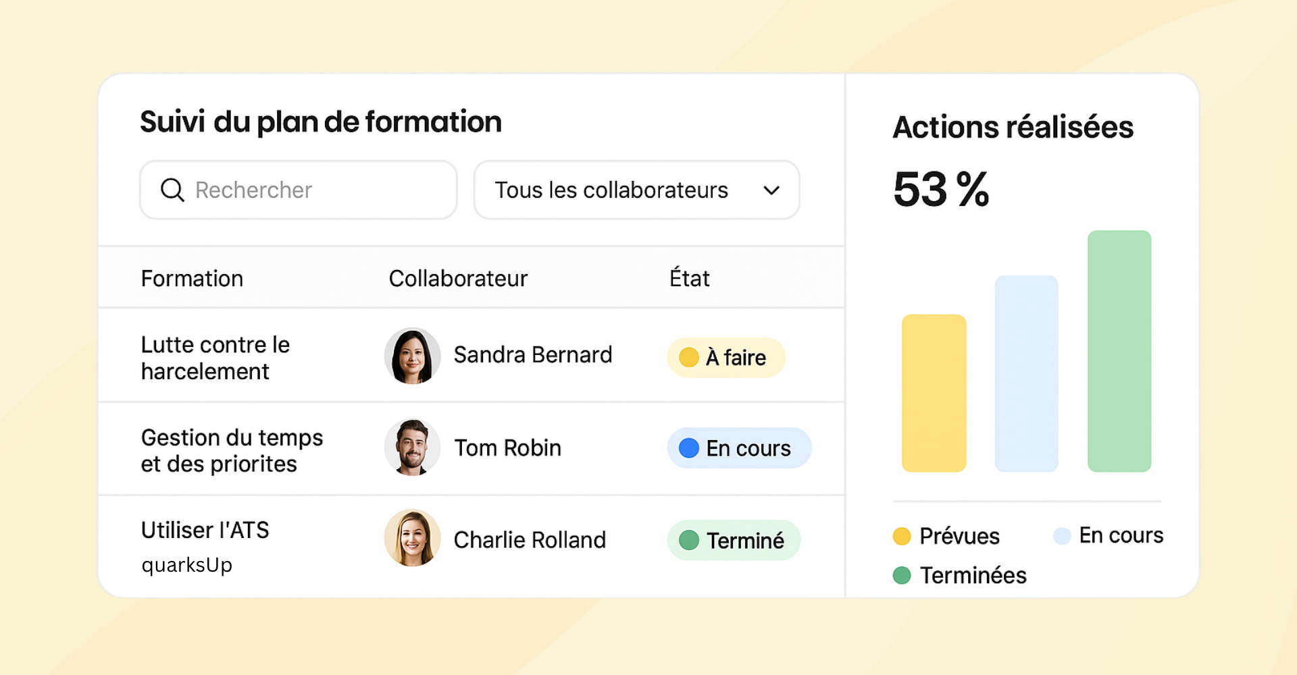This screenshot has height=675, width=1297.
Task: Open the Tous les collaborateurs dropdown
Action: coord(636,190)
